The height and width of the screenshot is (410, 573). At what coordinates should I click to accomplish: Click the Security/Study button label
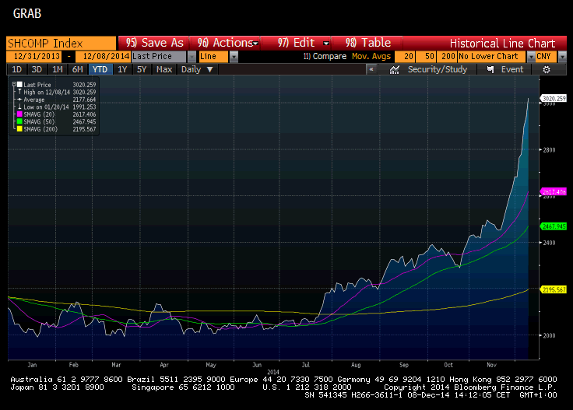pos(438,69)
